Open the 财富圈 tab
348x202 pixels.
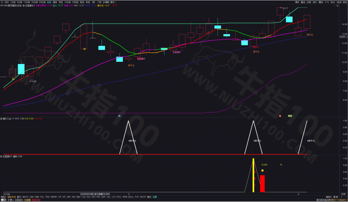pos(28,200)
